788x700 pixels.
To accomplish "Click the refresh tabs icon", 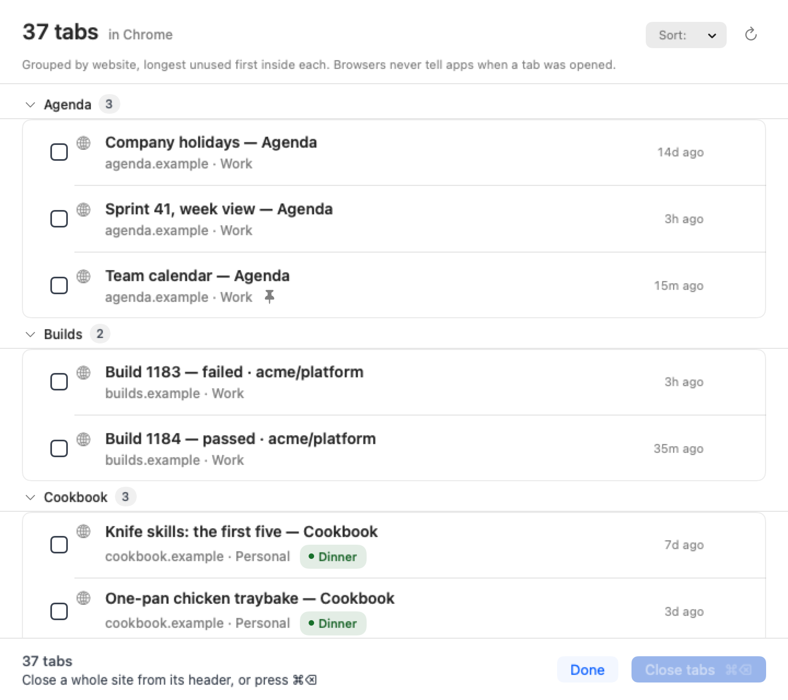I will 751,34.
